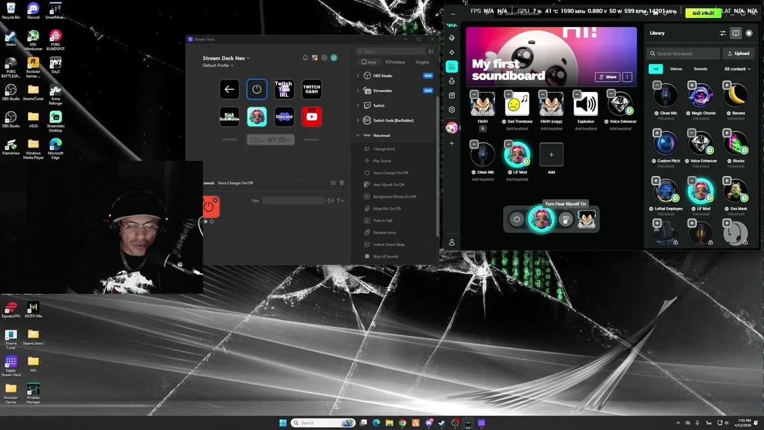
Task: Click GO PRO! button
Action: coord(703,13)
